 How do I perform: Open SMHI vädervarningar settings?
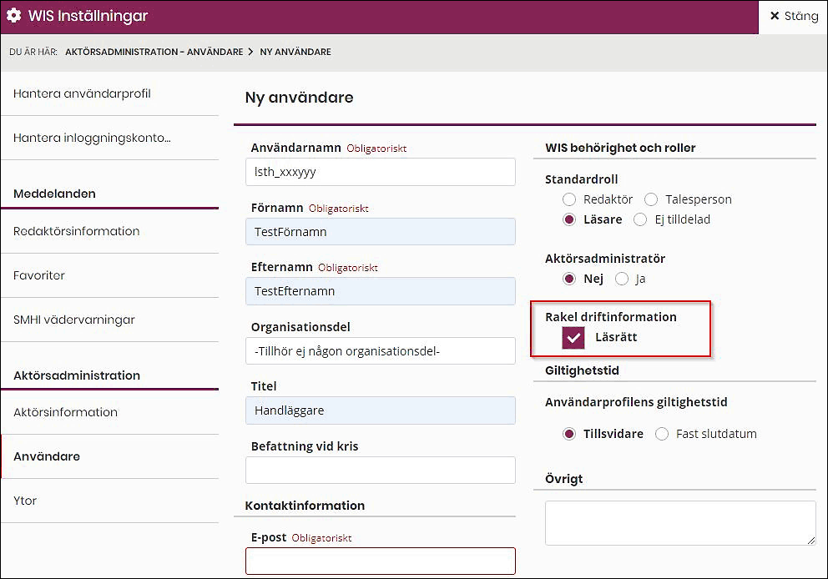point(73,320)
